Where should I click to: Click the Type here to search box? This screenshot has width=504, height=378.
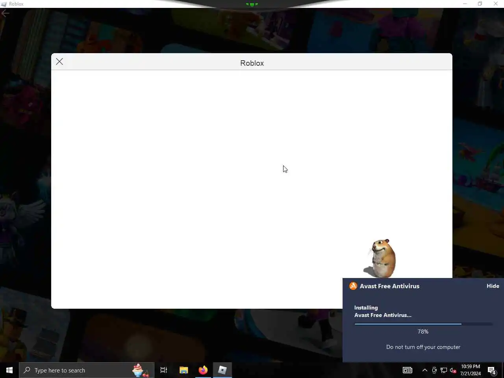(87, 370)
